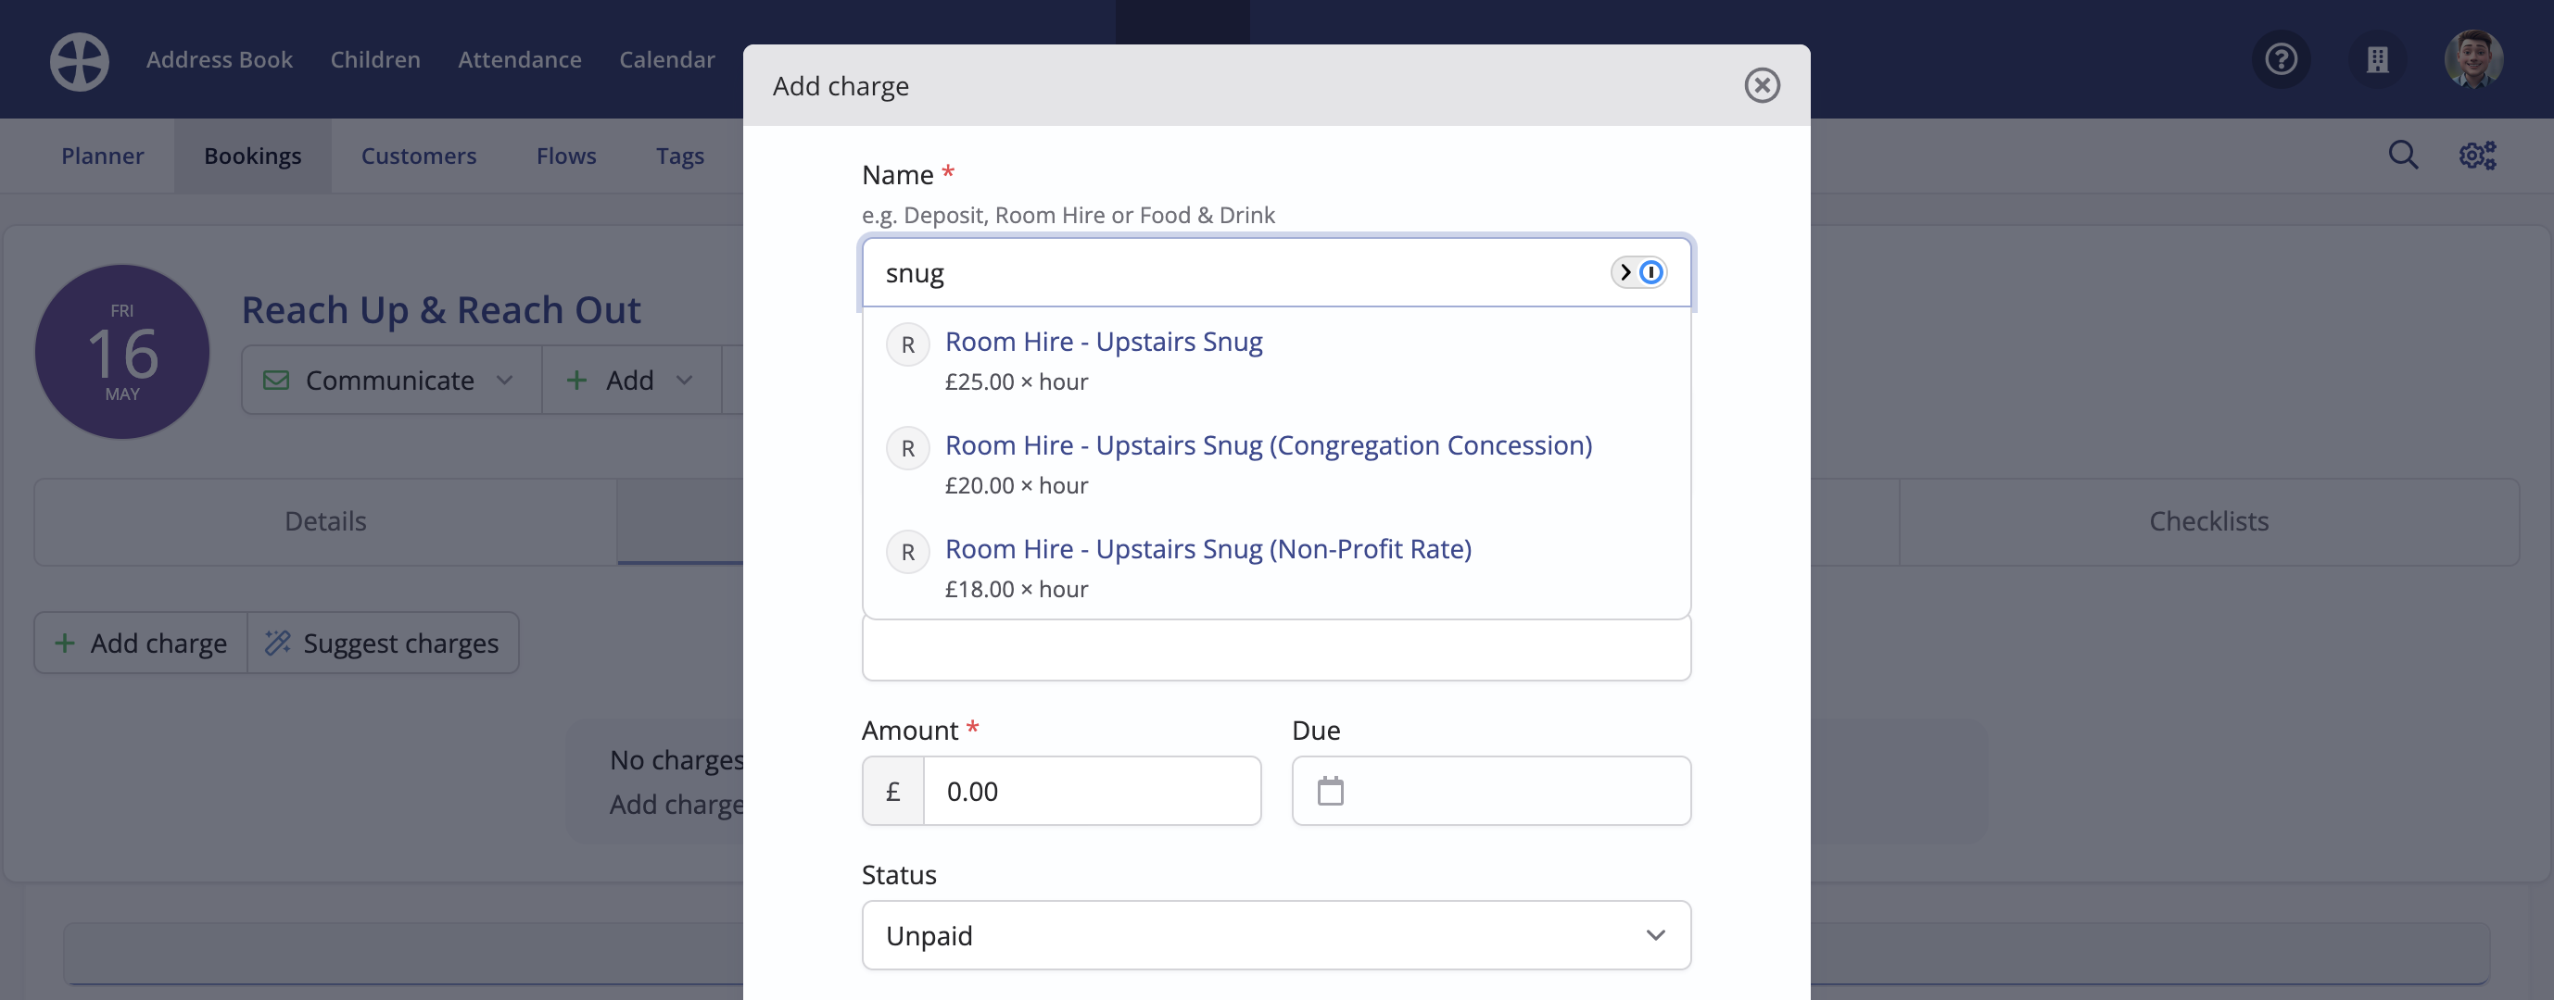
Task: Click the arrow icon in the name field
Action: (1625, 272)
